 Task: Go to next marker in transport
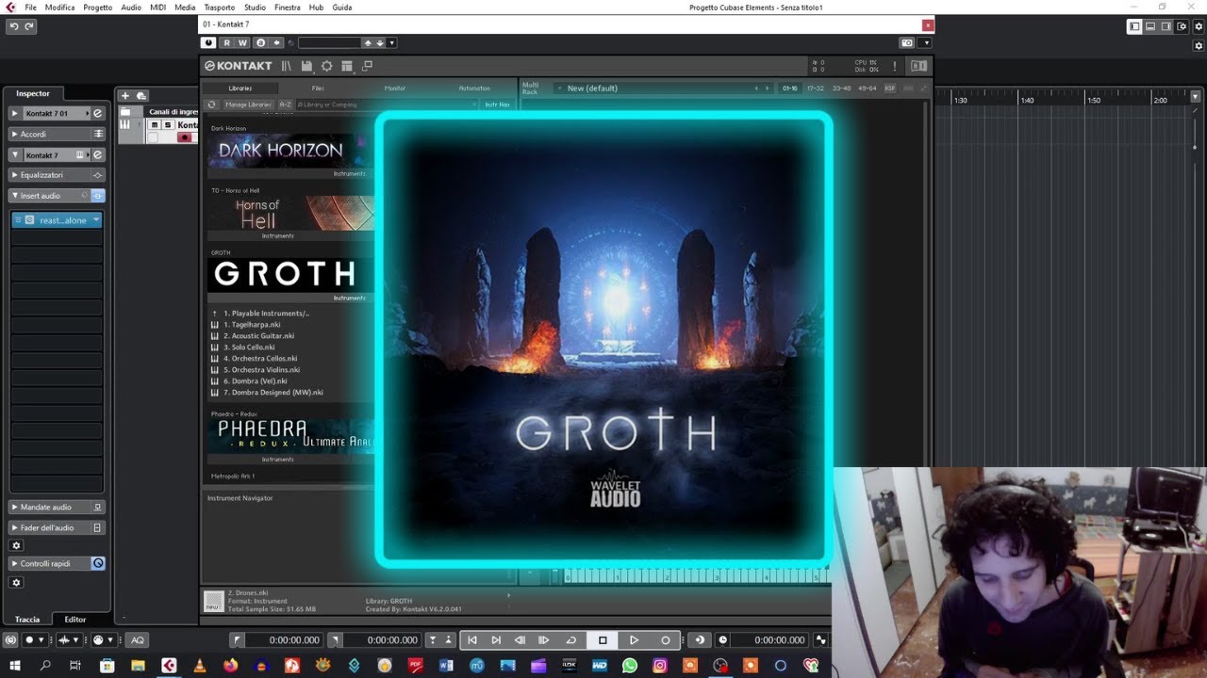(496, 640)
